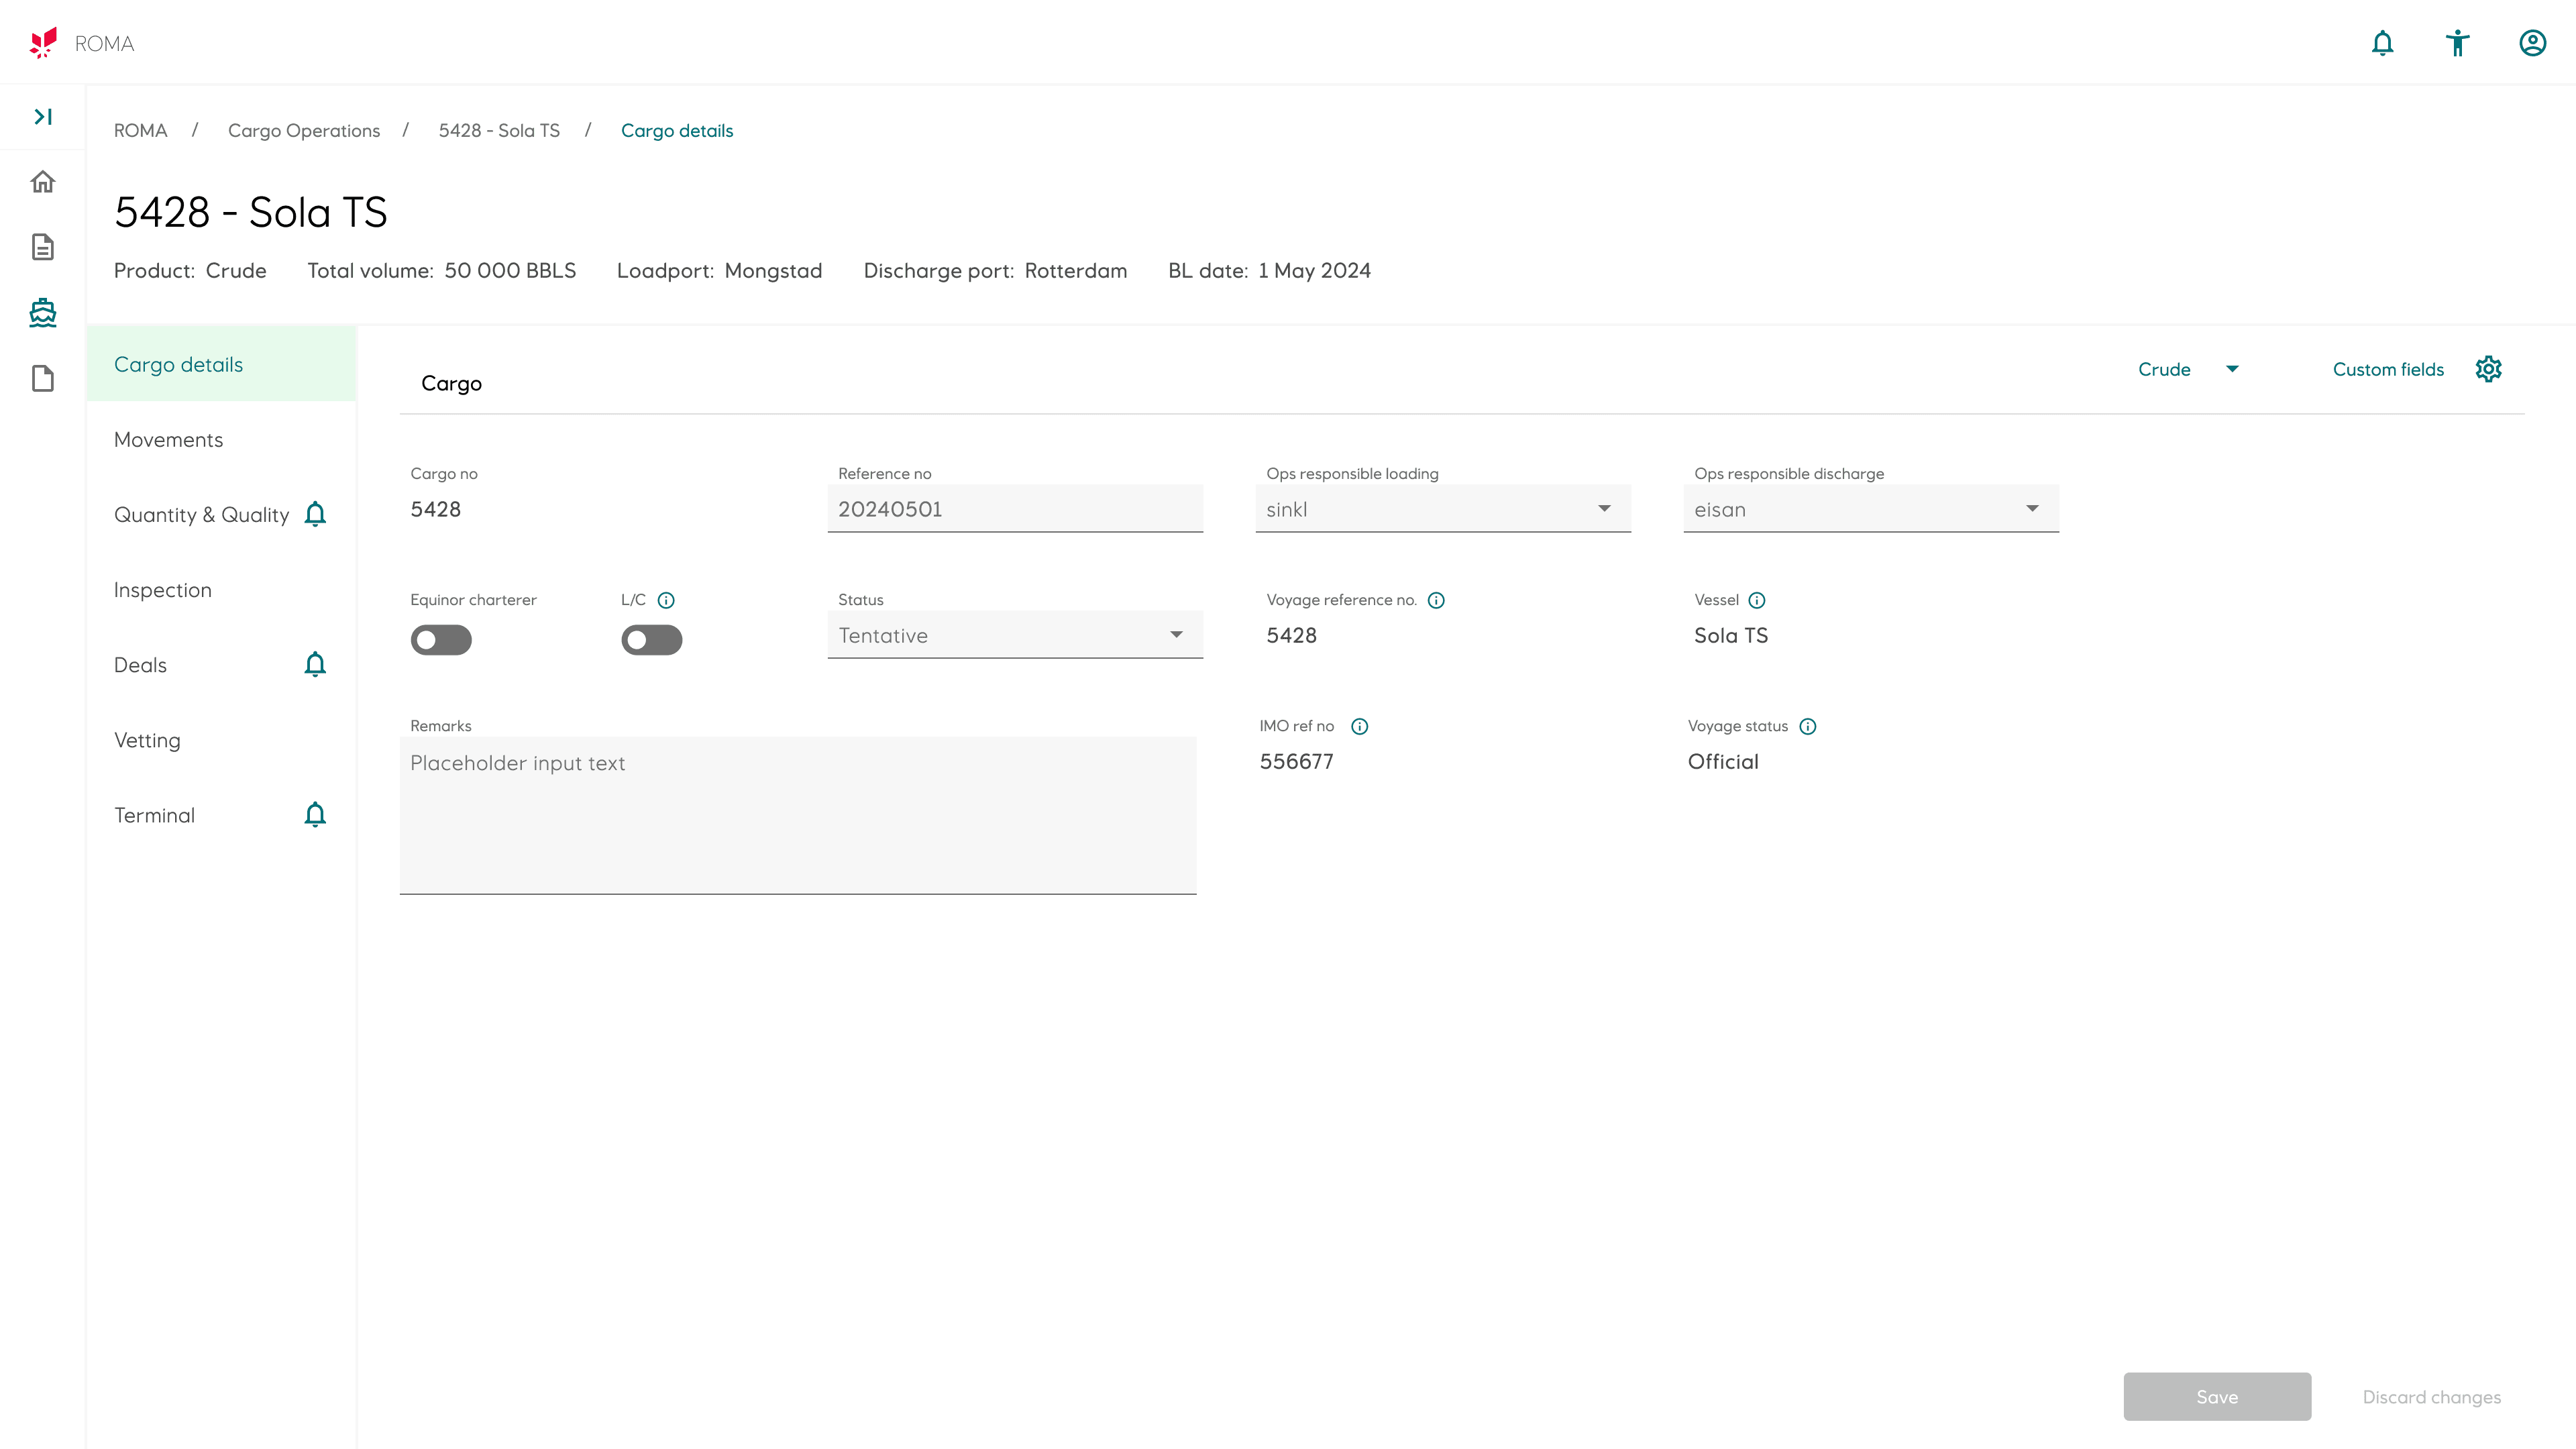Click the Save button
Screen dimensions: 2576x1449
tap(2216, 1396)
